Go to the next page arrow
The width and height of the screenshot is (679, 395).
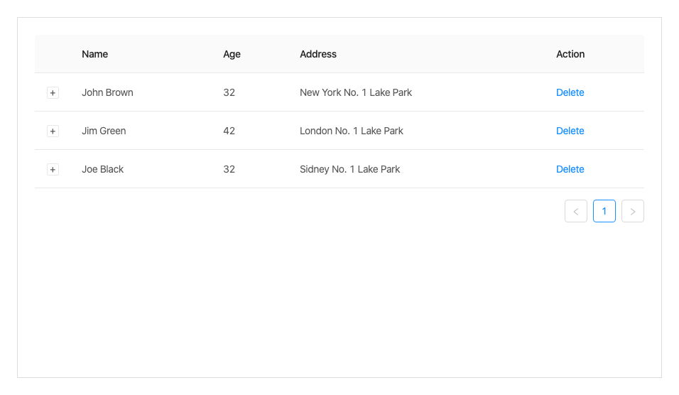pos(633,211)
